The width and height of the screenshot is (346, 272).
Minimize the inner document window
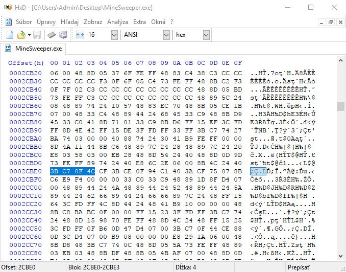(x=322, y=22)
